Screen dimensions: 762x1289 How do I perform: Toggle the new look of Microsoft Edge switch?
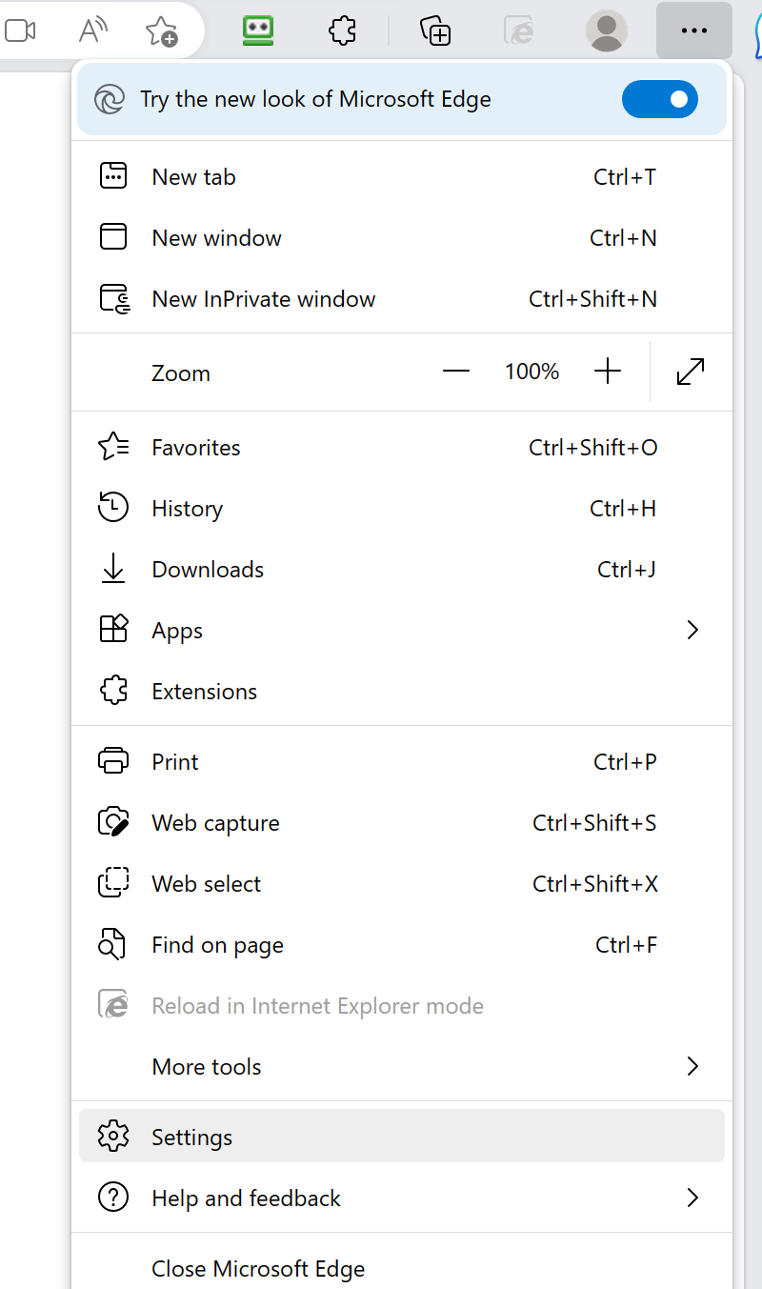pos(659,99)
